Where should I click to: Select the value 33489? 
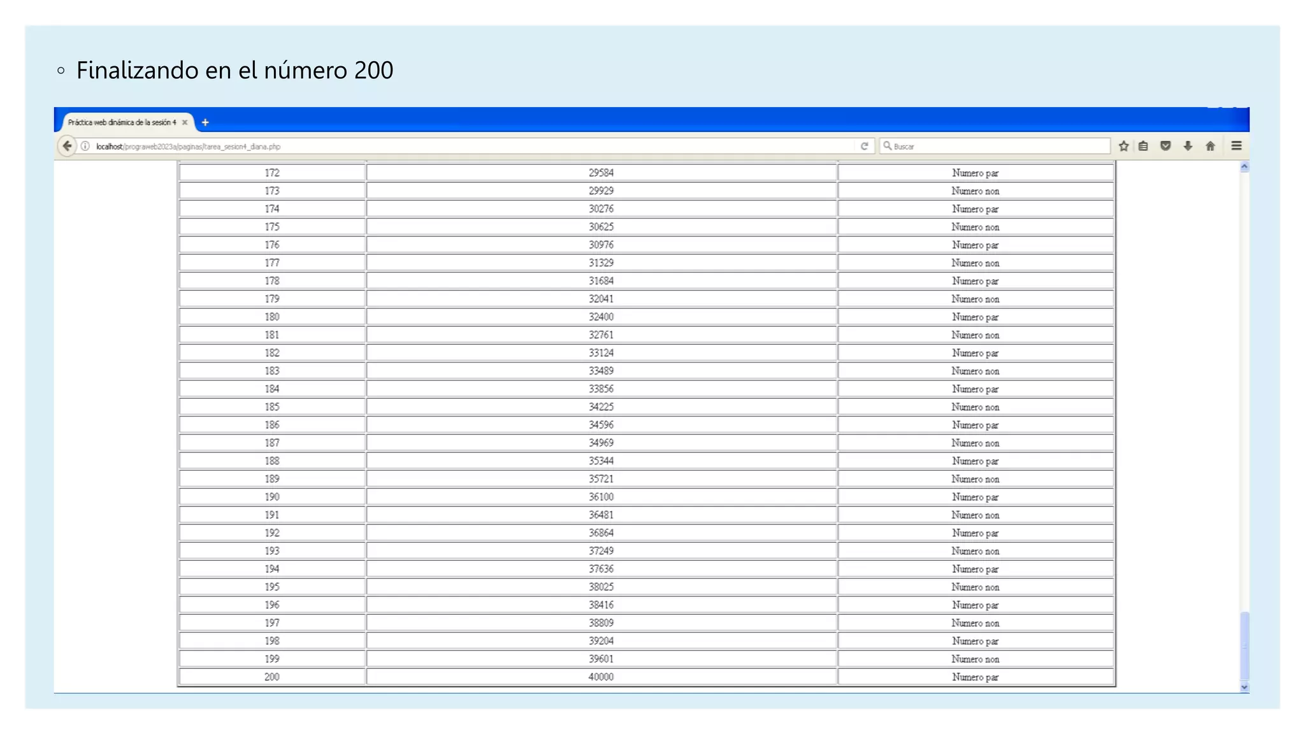point(601,371)
